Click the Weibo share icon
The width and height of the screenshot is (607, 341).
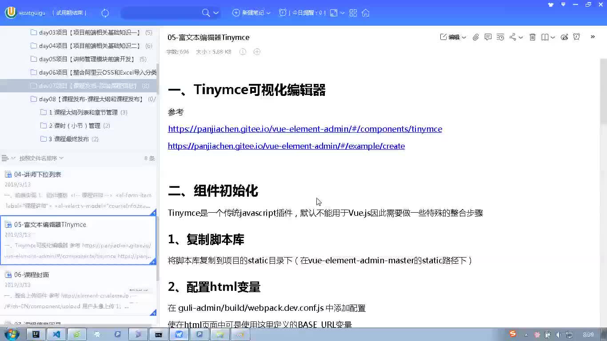tap(564, 37)
